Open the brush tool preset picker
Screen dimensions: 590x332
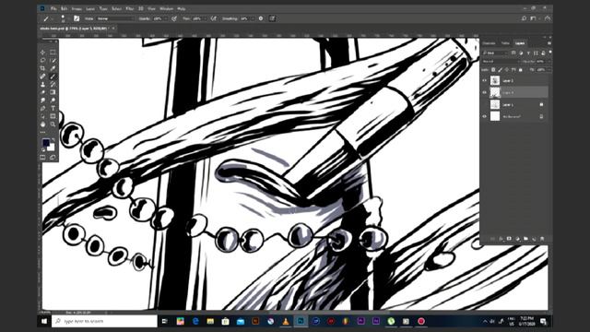pyautogui.click(x=47, y=18)
